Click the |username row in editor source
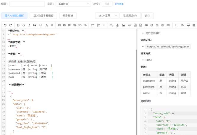Image resolution: width=197 pixels, height=135 pixels. pos(30,69)
